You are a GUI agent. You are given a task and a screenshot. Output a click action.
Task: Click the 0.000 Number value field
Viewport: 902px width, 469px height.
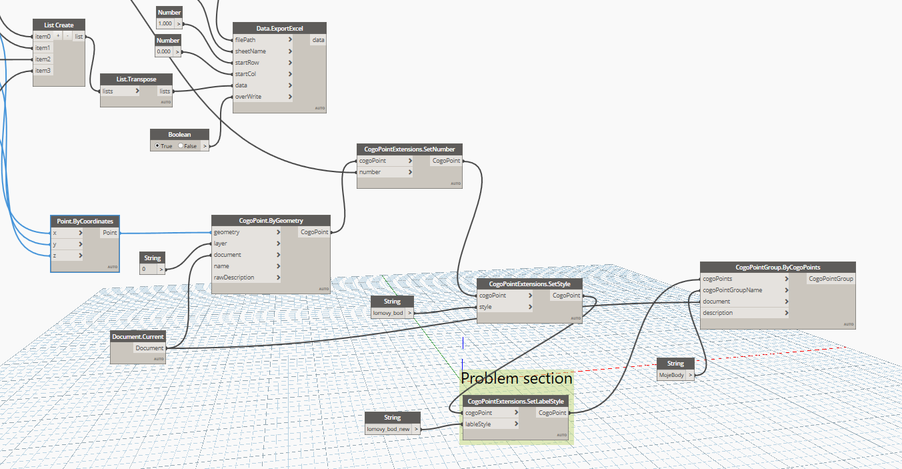(x=164, y=51)
